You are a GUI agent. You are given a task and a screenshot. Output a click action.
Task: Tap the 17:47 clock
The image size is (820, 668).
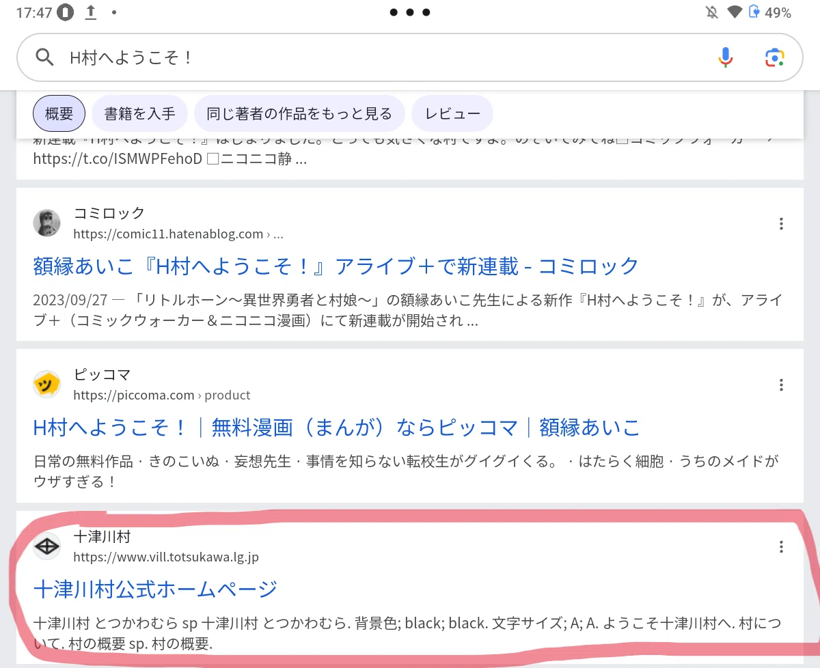(34, 12)
